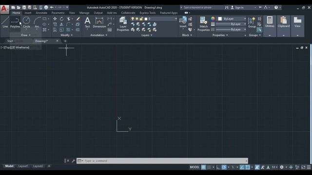Open the linetype ByLayer dropdown
The image size is (312, 175).
[231, 29]
